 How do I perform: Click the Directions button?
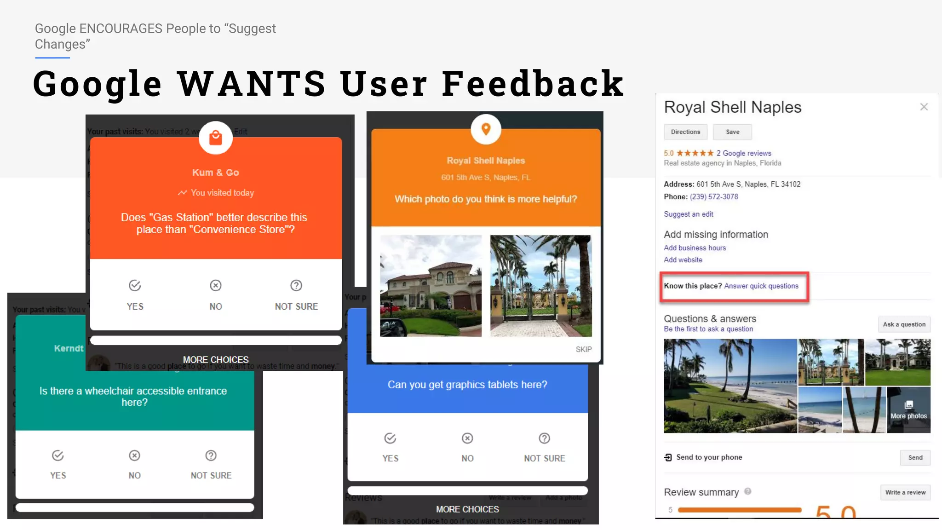[x=685, y=132]
